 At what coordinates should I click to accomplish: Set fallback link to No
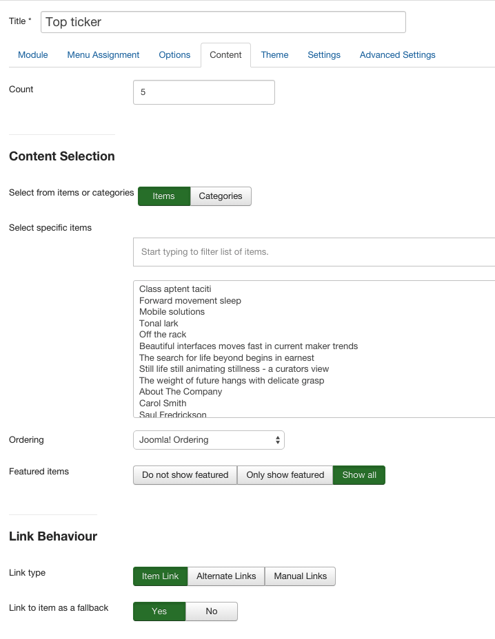(212, 611)
